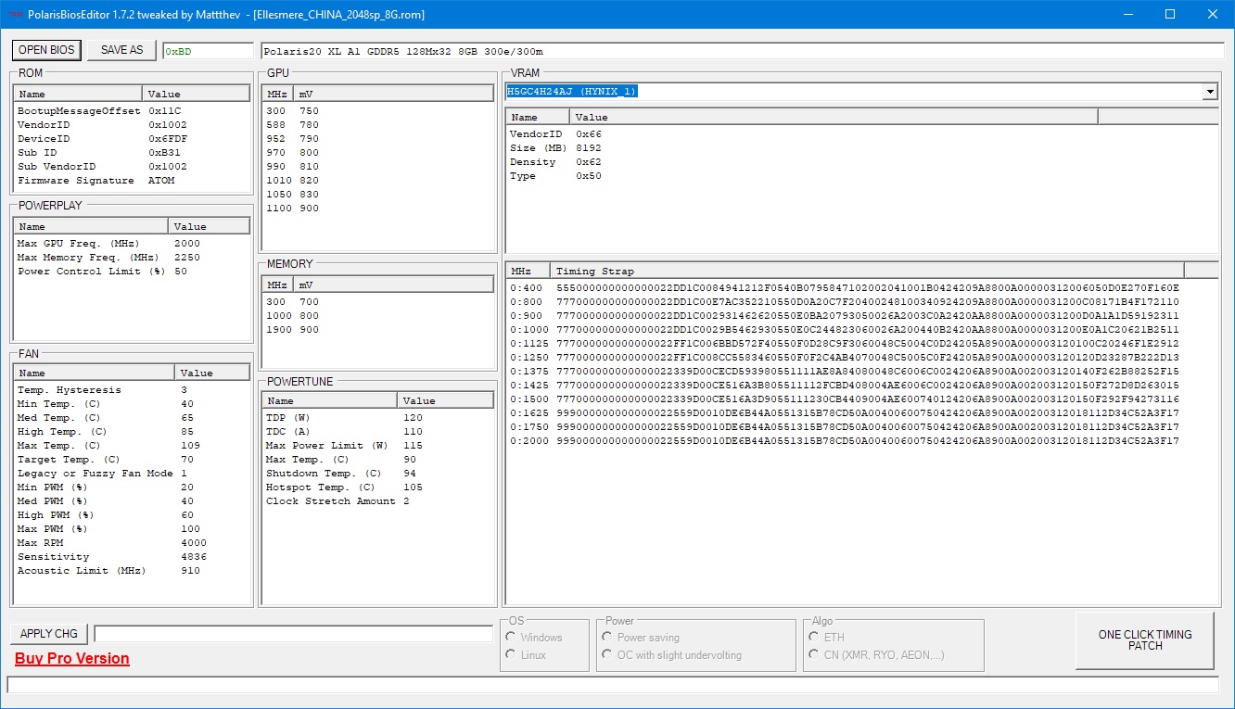Select the Acoustic Limit (MHz) row

click(132, 571)
